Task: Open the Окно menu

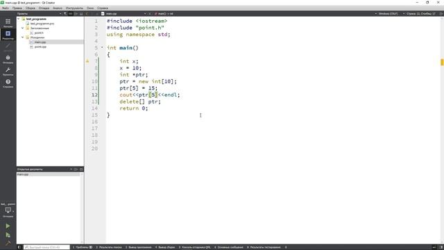Action: 90,8
